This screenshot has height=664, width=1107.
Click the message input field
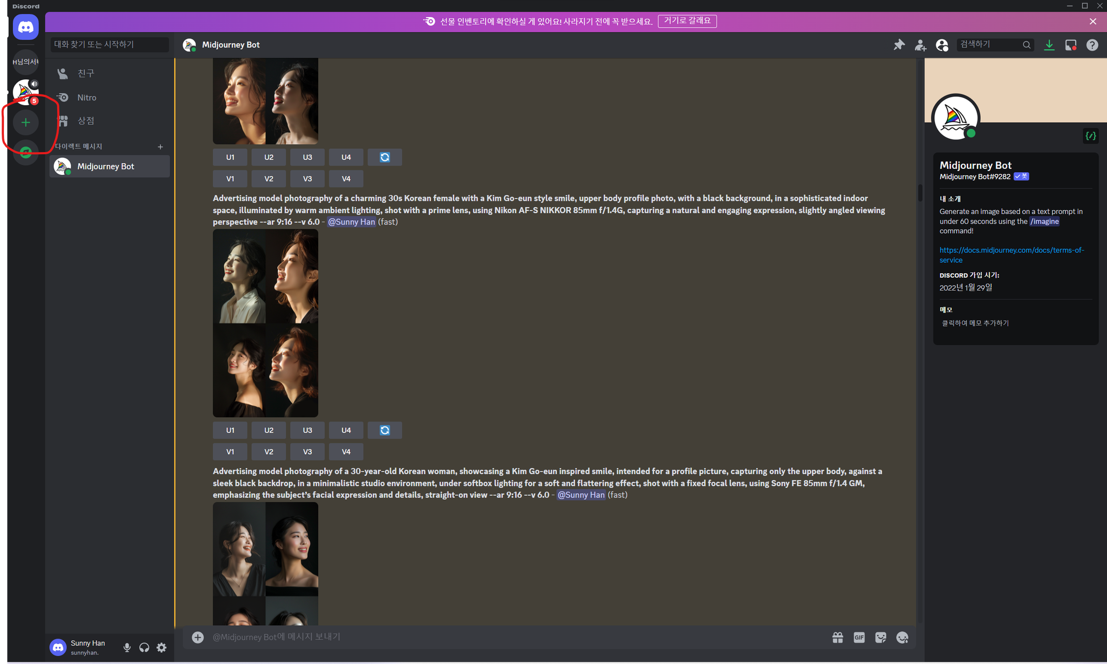(x=498, y=637)
